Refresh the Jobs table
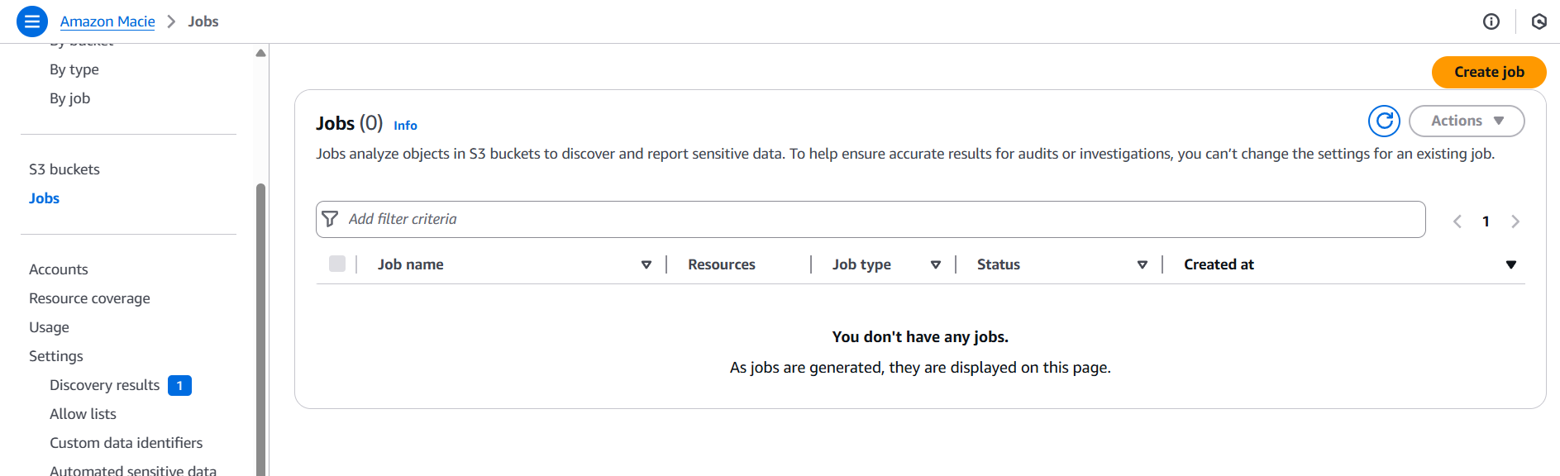 1384,121
